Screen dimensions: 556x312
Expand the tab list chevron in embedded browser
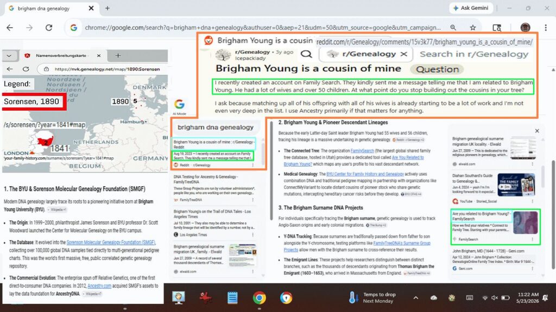pos(9,56)
